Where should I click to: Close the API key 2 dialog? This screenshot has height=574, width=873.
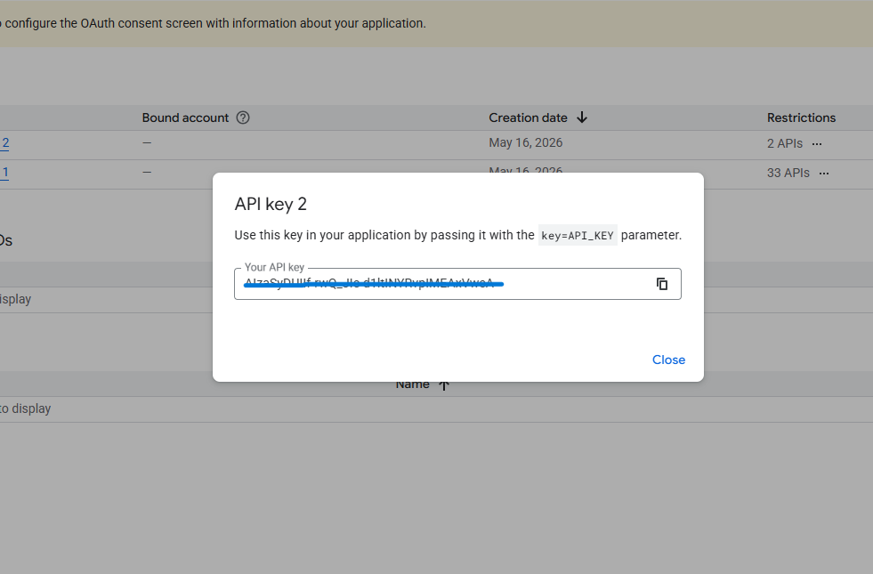pos(668,360)
